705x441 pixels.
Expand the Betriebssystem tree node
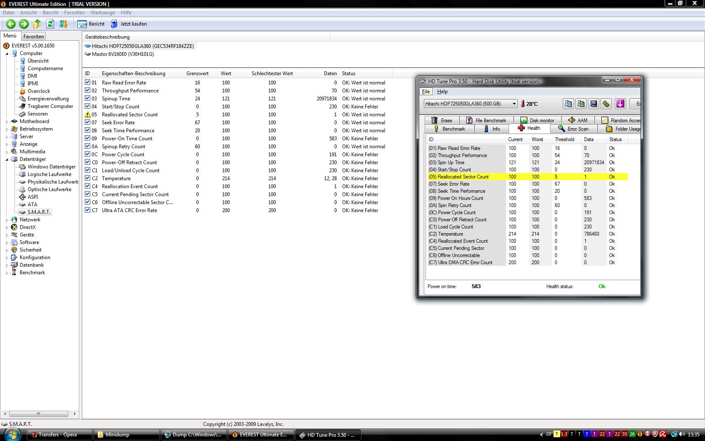tap(7, 129)
